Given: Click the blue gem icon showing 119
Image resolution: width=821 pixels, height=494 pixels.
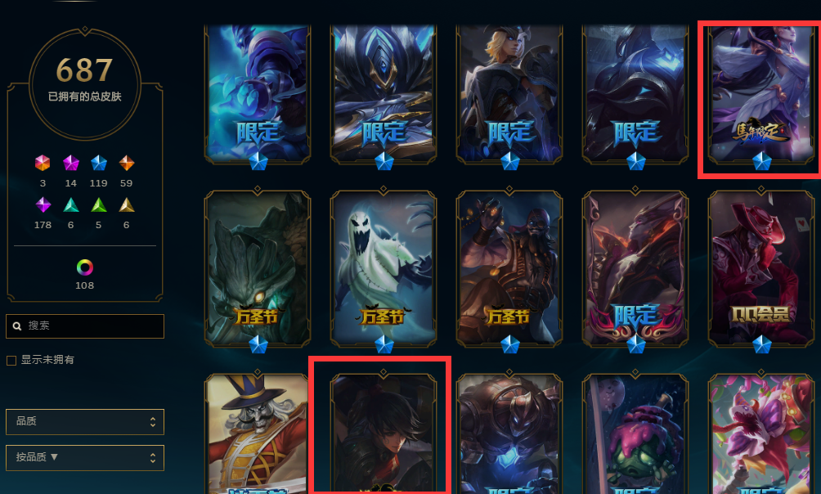Looking at the screenshot, I should point(98,163).
